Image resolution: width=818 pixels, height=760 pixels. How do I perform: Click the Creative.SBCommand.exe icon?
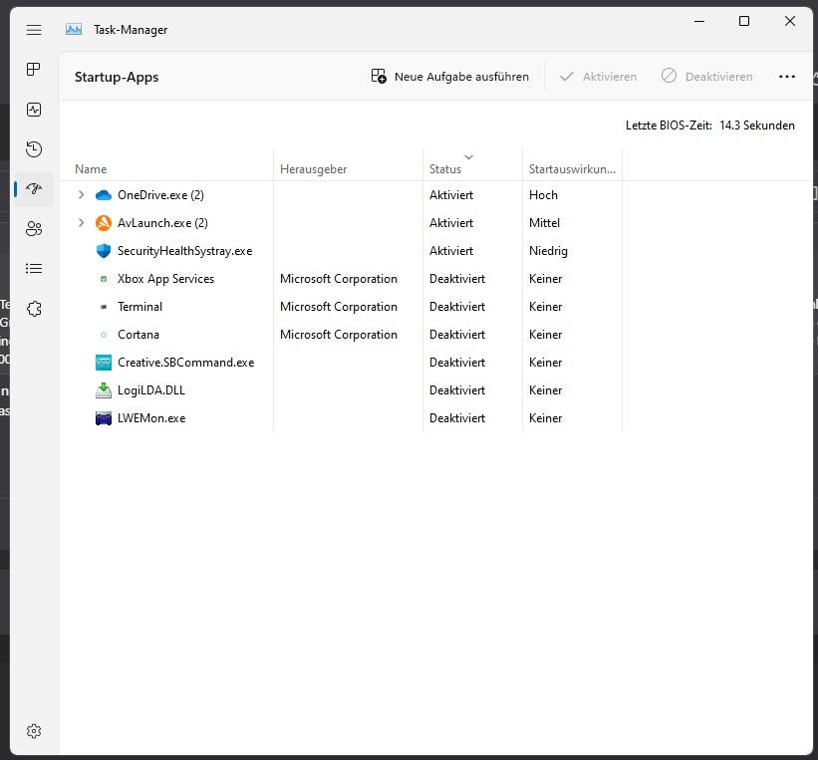[104, 363]
